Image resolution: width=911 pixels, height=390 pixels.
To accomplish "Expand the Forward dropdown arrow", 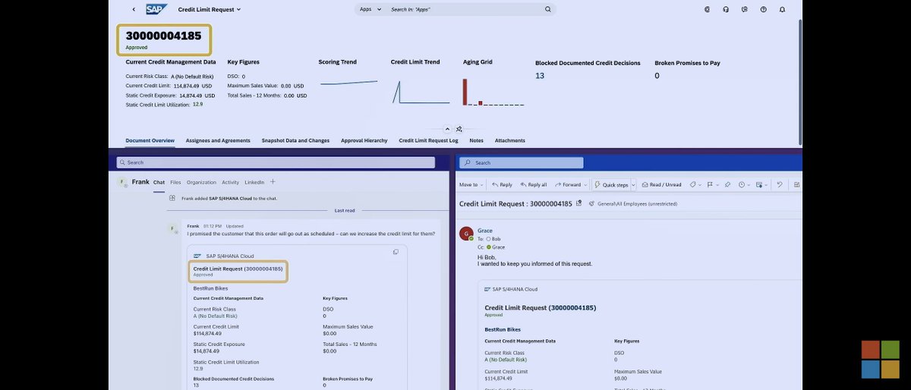I will [x=585, y=185].
